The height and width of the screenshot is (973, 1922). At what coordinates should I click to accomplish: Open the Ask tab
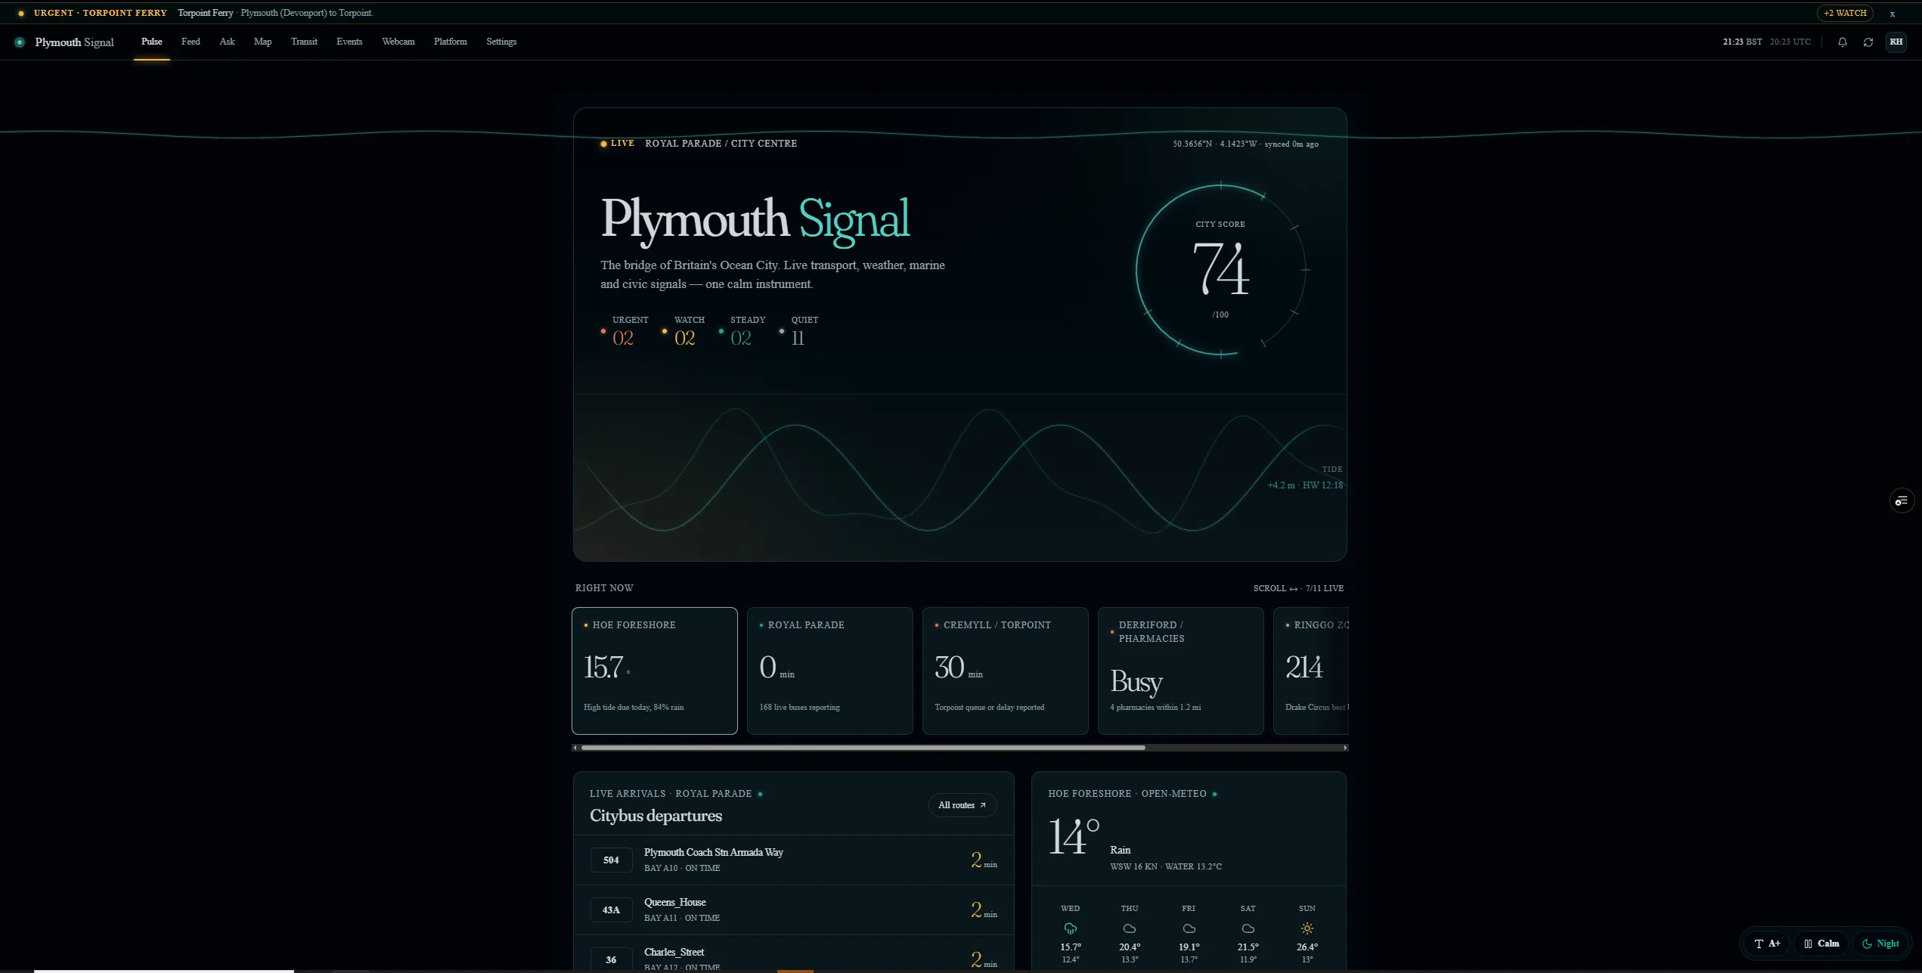pos(227,42)
